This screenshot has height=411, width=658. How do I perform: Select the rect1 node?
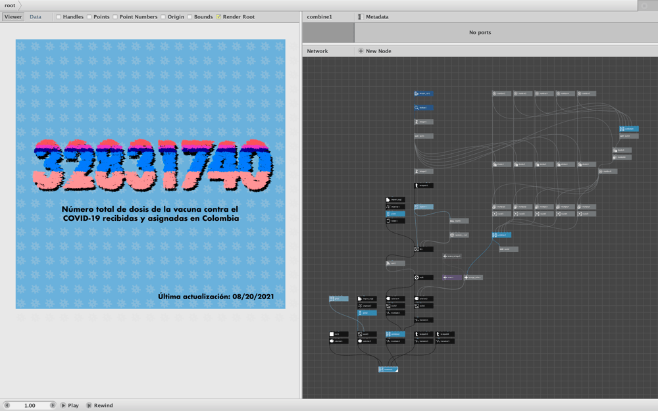(339, 334)
